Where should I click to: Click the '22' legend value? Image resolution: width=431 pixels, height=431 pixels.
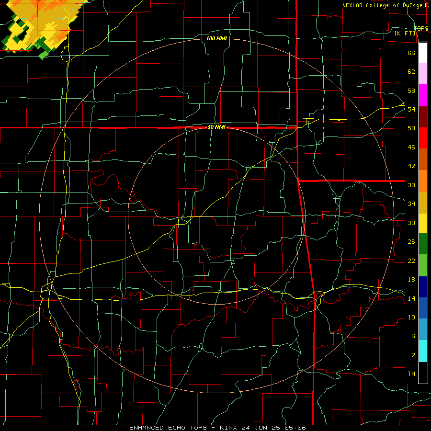(x=411, y=261)
